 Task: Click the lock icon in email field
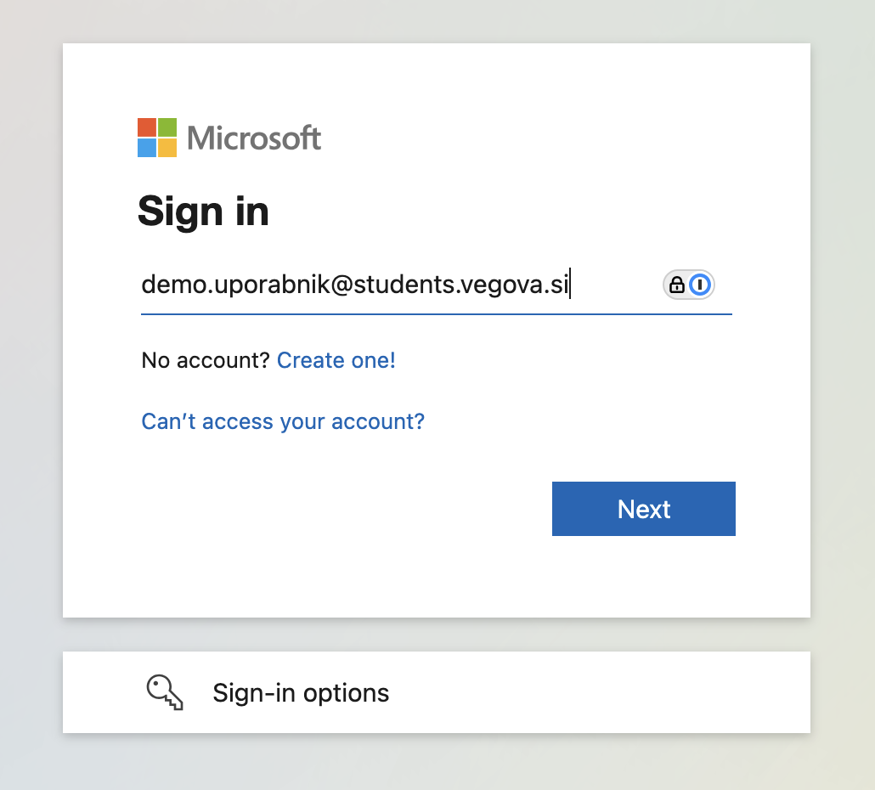point(676,285)
